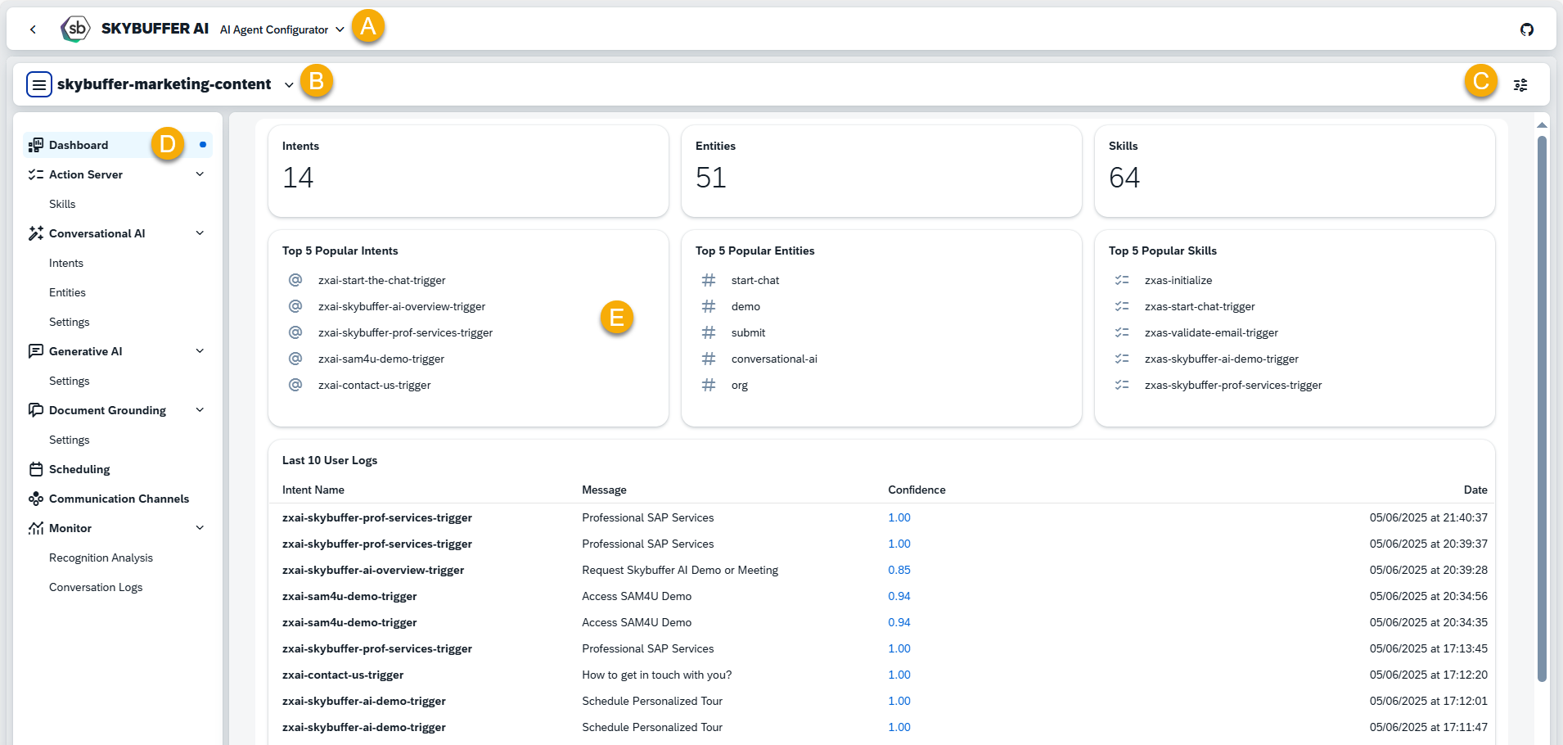Click the Scheduling calendar icon
The height and width of the screenshot is (745, 1563).
pos(36,469)
